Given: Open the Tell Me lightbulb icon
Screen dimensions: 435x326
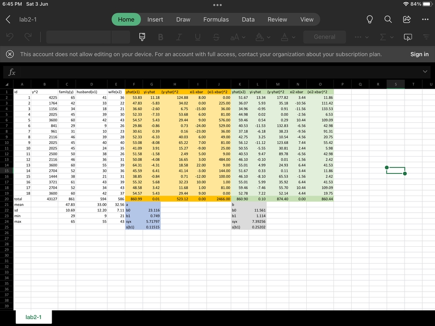Looking at the screenshot, I should click(370, 19).
